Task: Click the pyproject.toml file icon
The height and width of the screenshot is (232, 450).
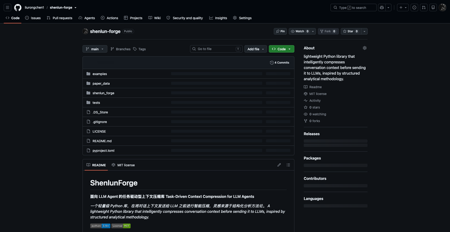Action: click(88, 151)
